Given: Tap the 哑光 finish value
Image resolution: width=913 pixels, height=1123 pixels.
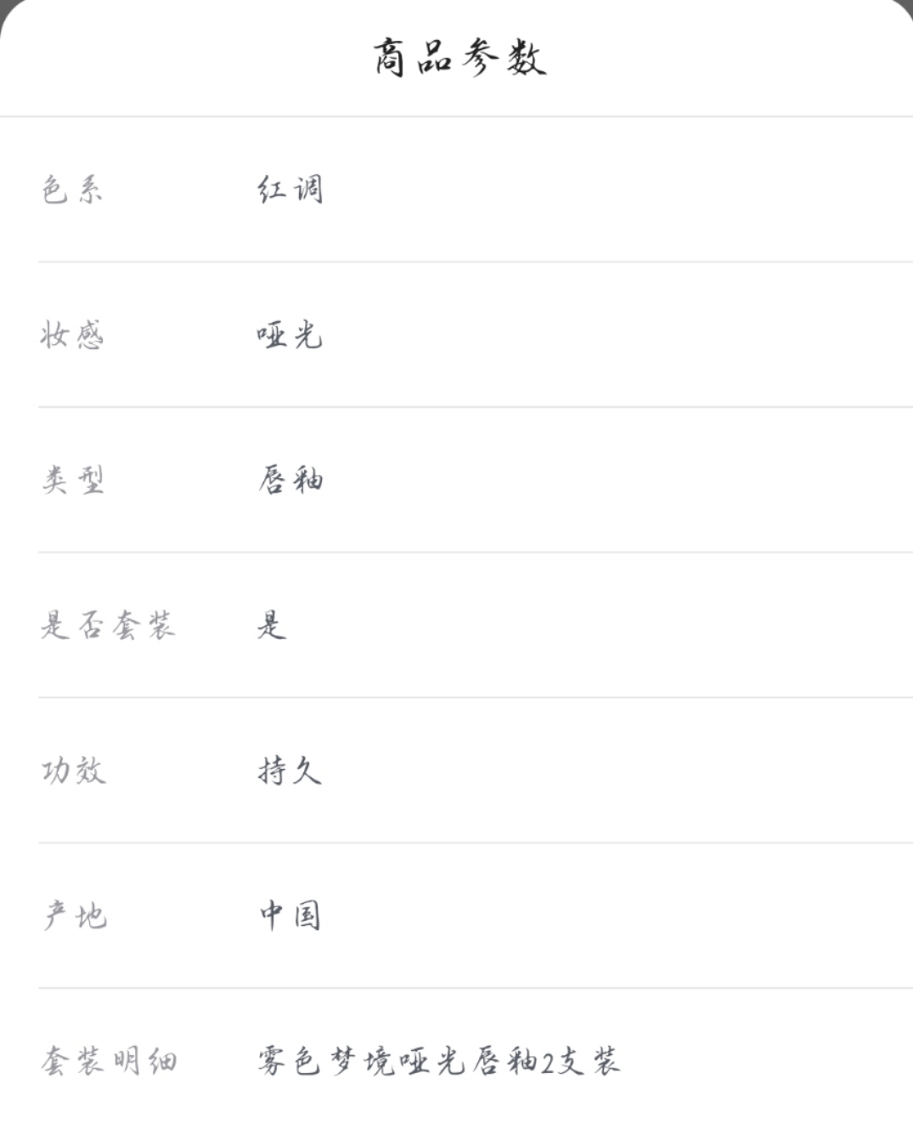Looking at the screenshot, I should tap(290, 335).
